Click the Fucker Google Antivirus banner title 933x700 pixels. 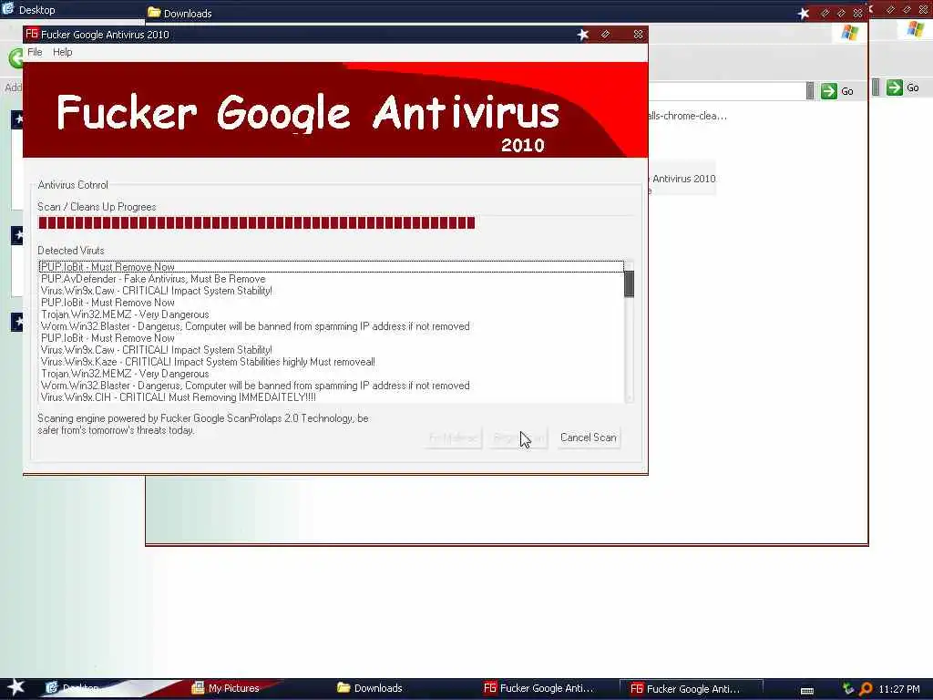[308, 112]
